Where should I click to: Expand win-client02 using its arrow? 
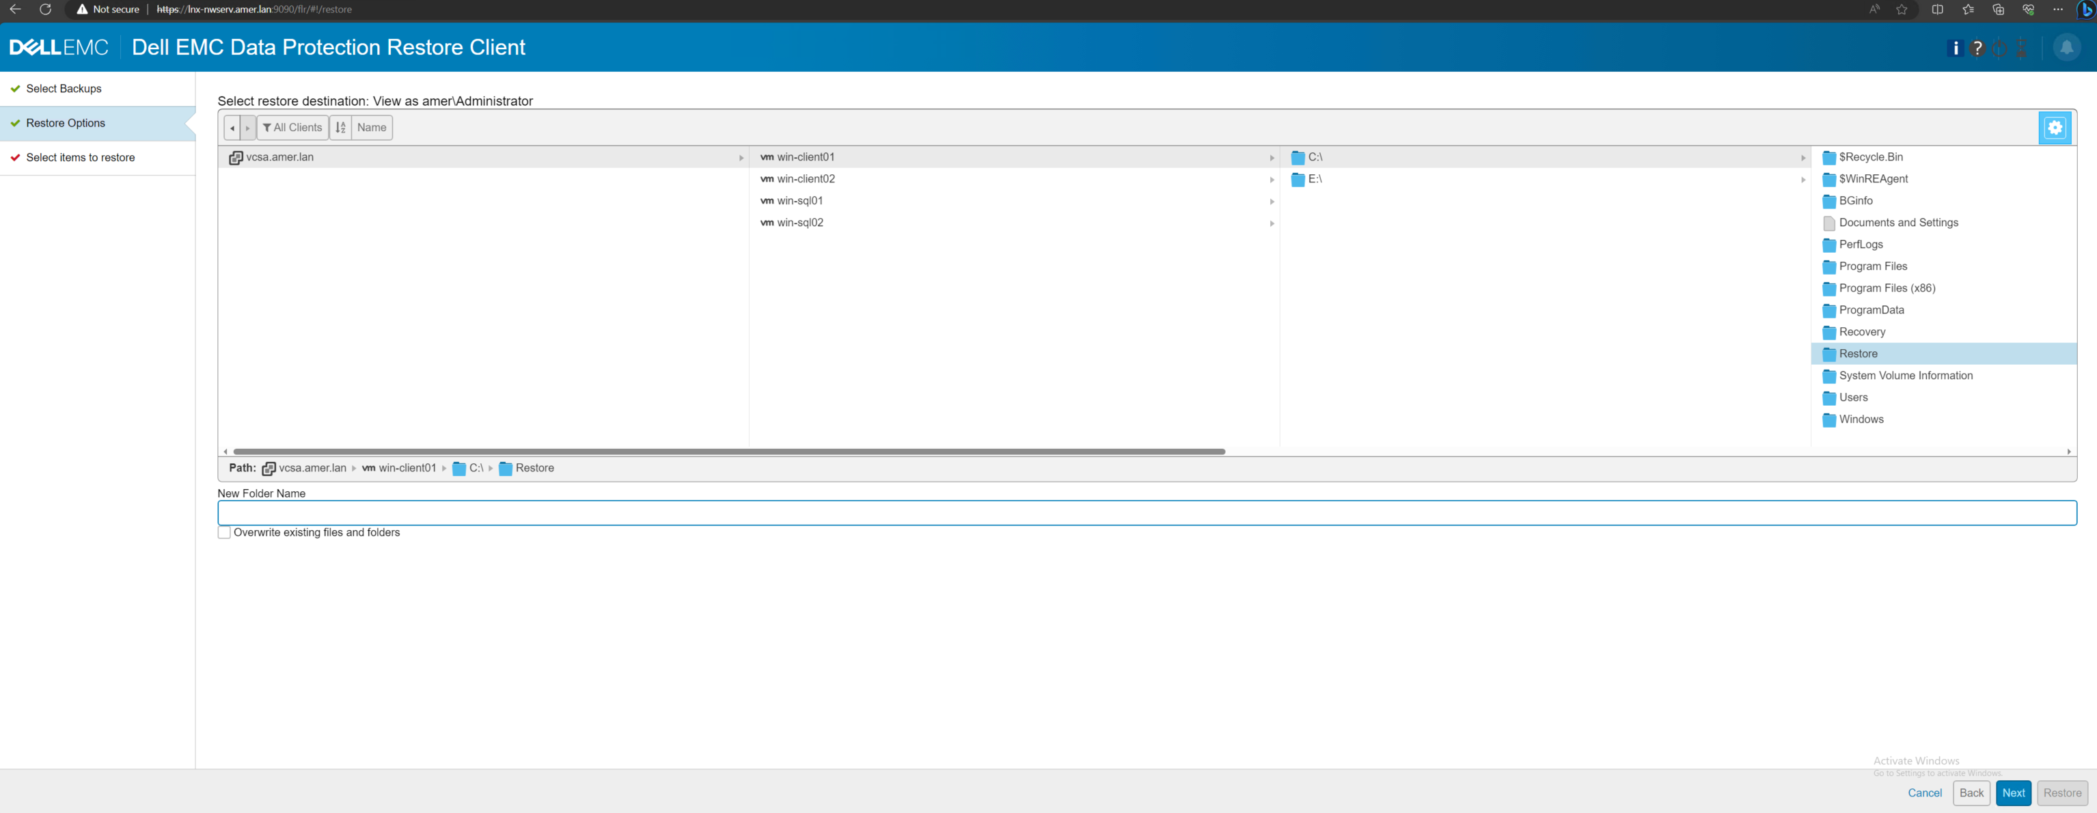coord(1272,180)
